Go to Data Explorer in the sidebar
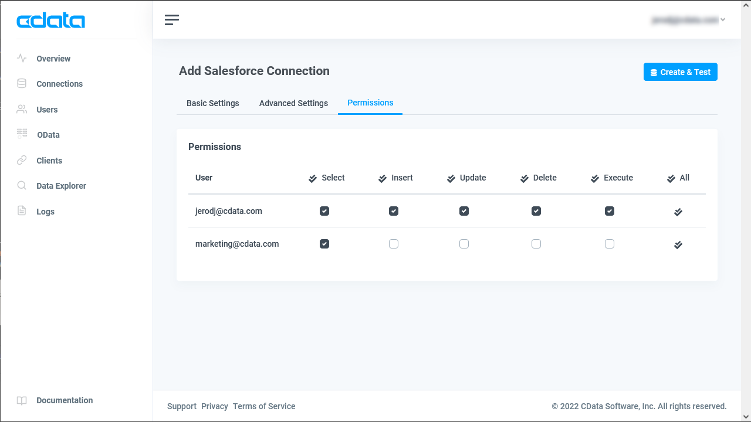Screen dimensions: 751x422 pyautogui.click(x=62, y=186)
